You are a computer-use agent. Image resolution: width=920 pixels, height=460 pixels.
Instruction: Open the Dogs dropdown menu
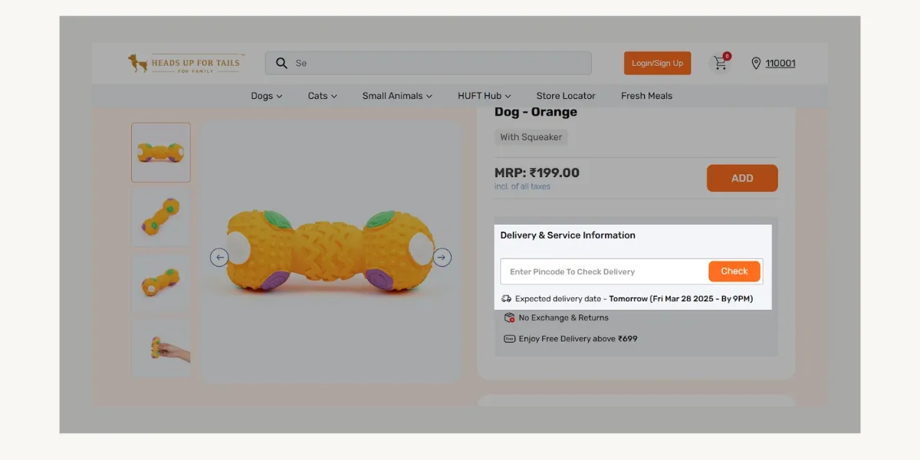[266, 95]
